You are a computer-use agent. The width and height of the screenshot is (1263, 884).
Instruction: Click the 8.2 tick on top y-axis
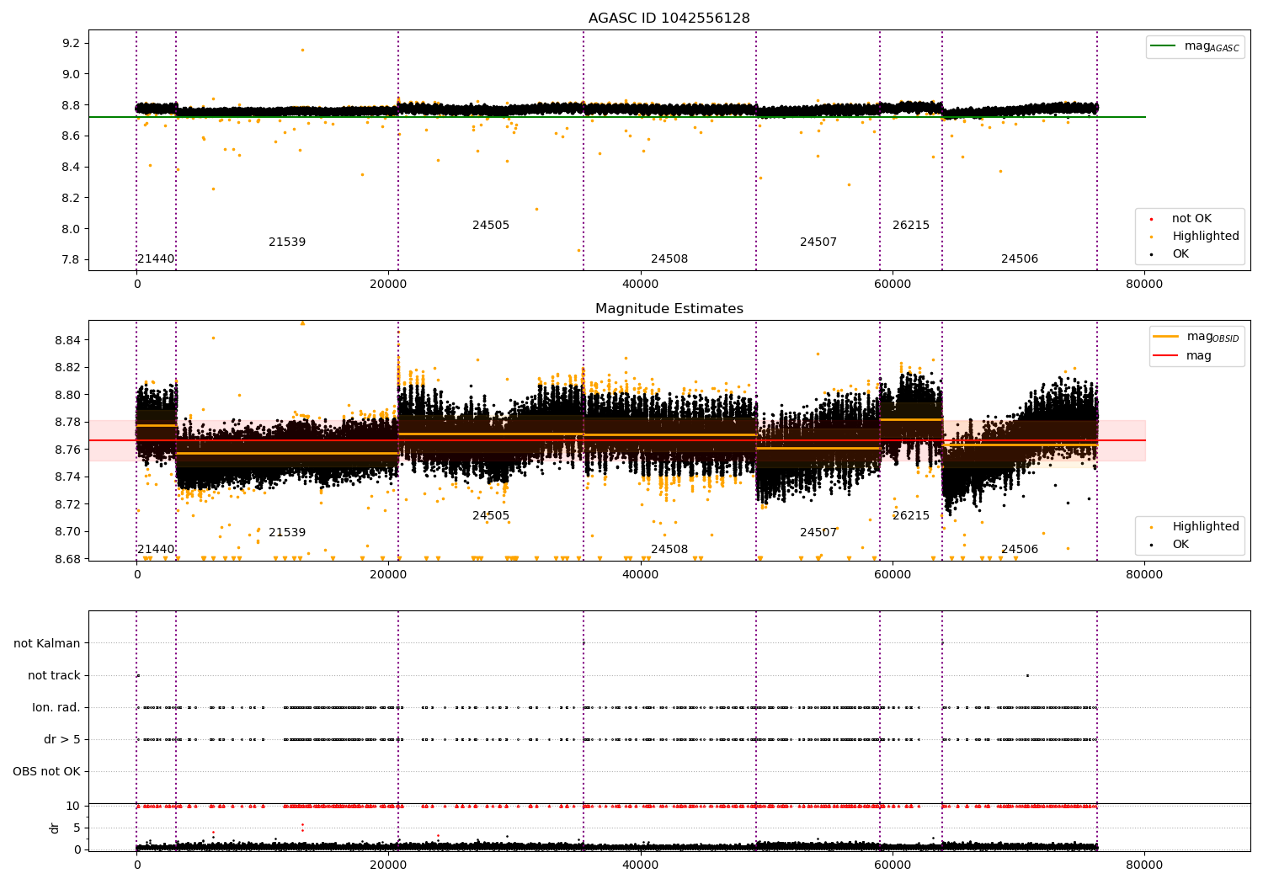(x=72, y=198)
